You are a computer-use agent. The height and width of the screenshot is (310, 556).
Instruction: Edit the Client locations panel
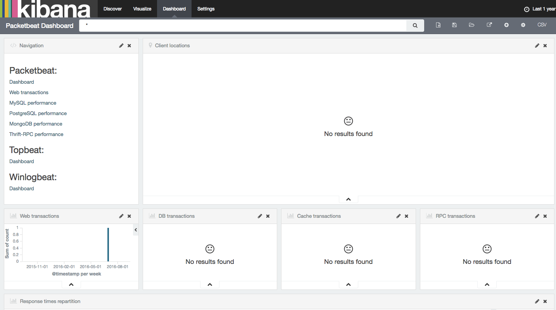coord(537,45)
